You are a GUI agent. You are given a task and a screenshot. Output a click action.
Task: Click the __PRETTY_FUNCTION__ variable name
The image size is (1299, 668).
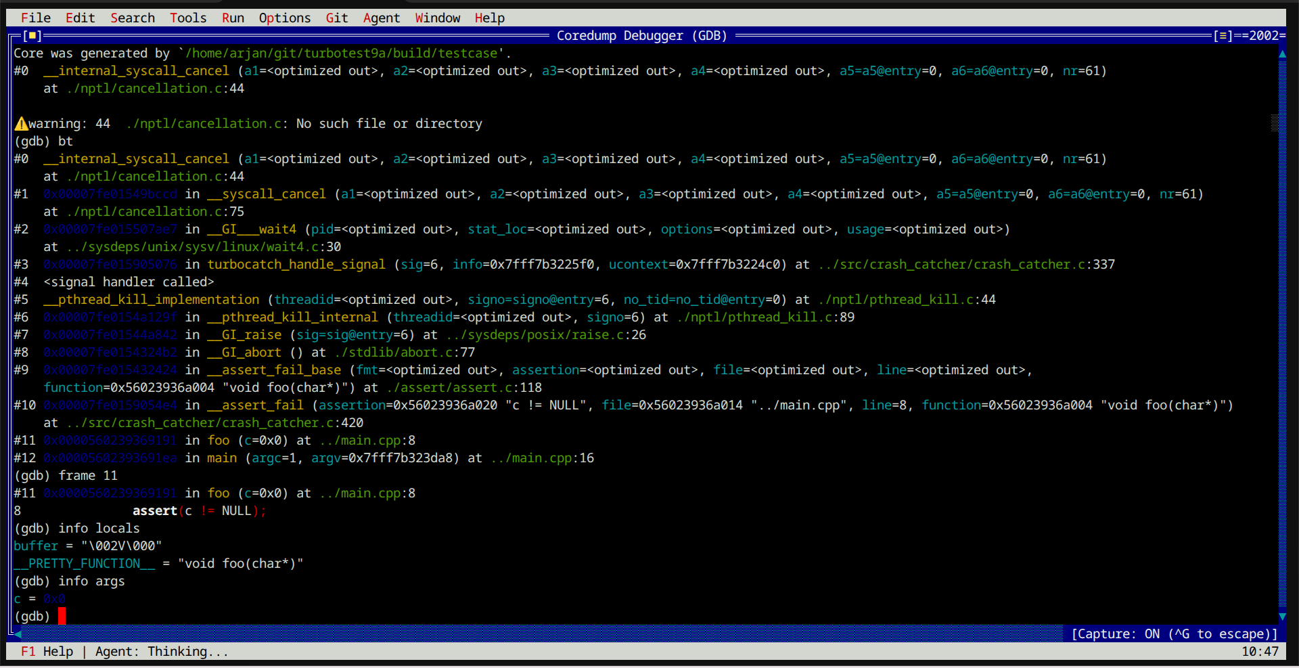84,564
